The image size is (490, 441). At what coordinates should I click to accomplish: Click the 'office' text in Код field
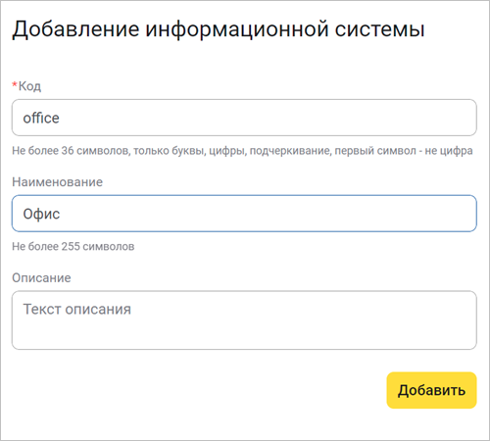41,118
